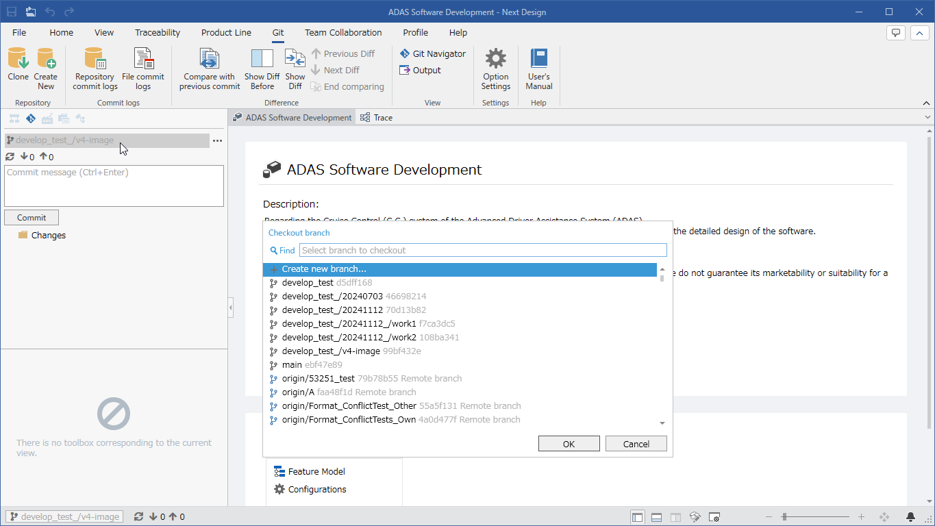
Task: Click the Save icon in title bar
Action: [x=12, y=12]
